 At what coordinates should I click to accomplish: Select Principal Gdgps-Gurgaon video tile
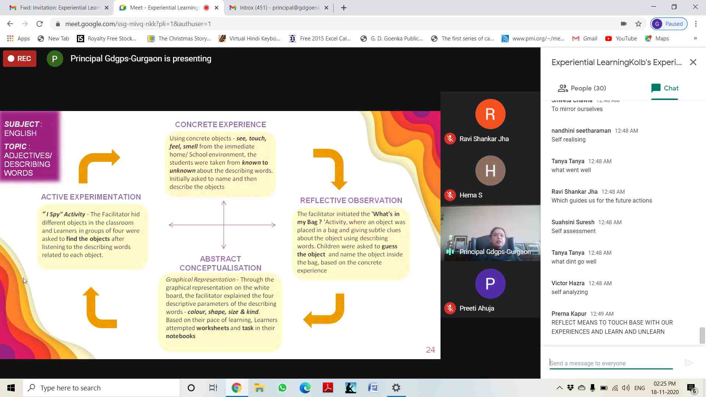coord(490,233)
